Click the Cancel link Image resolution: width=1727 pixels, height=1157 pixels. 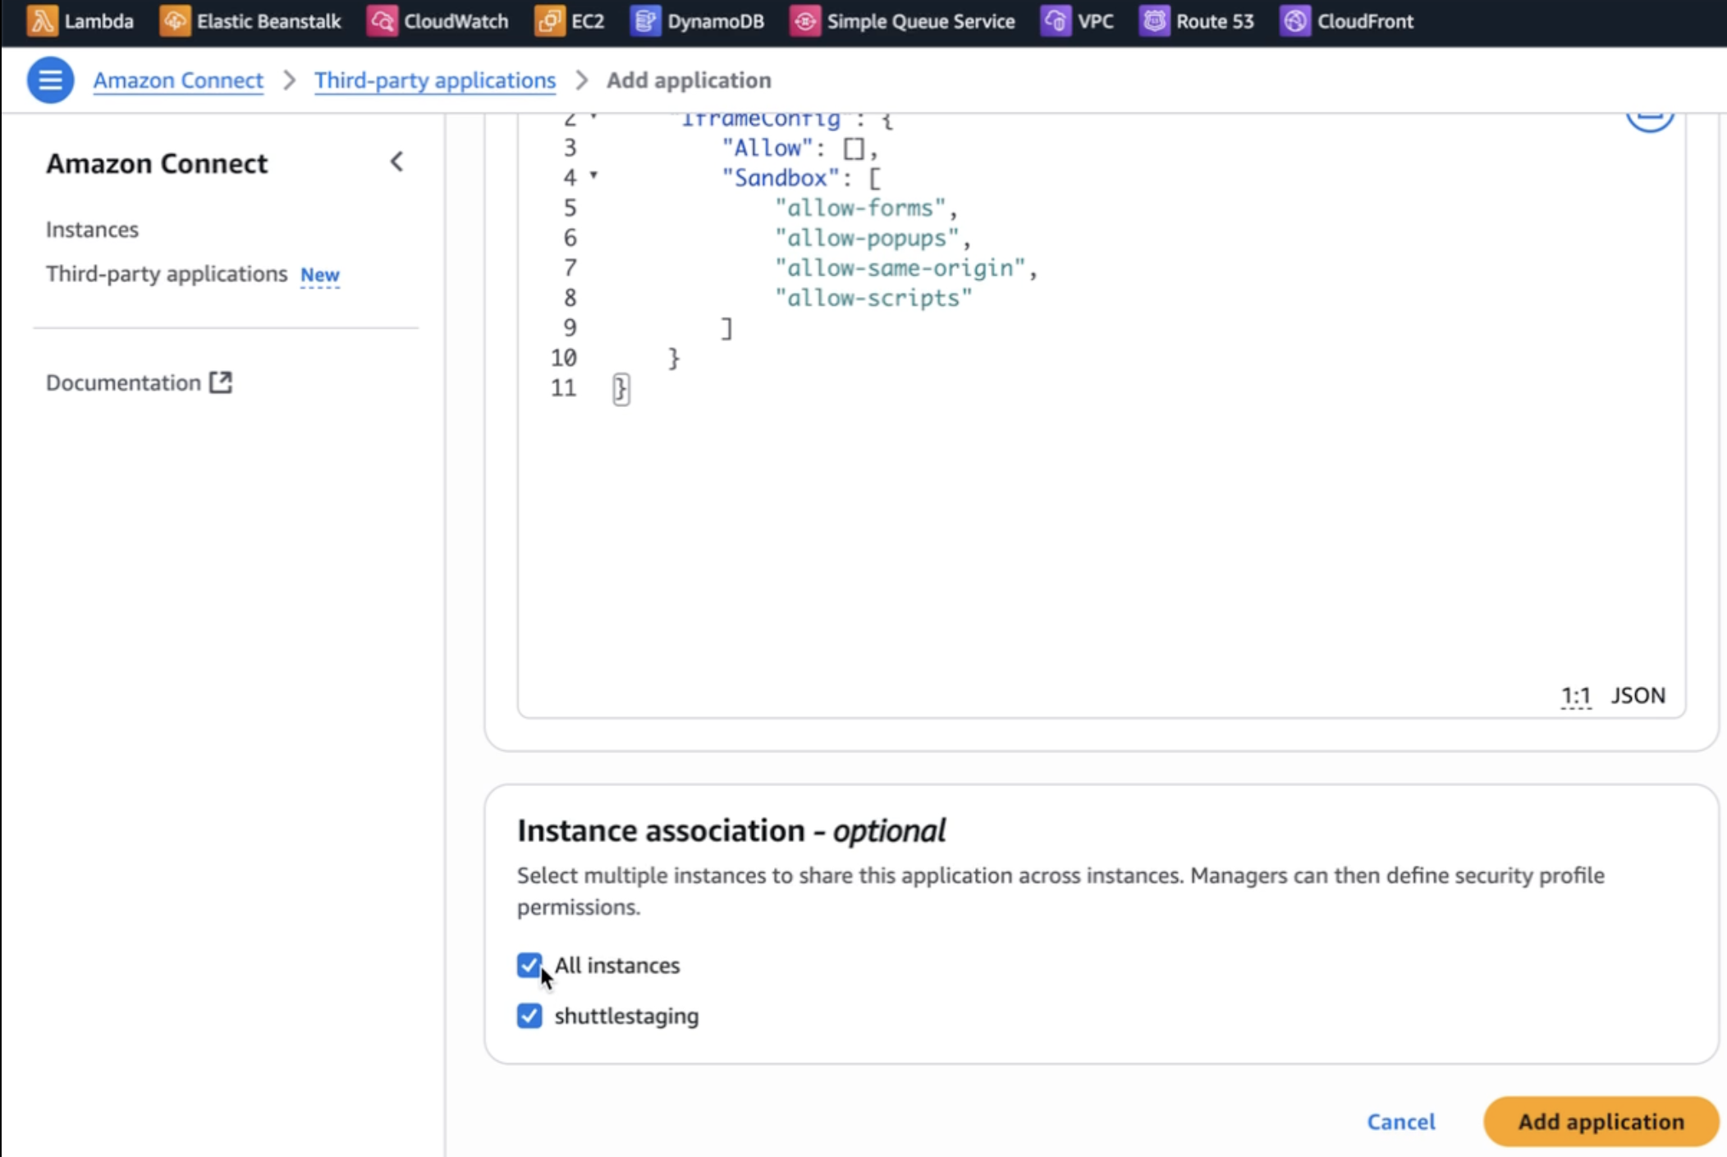coord(1400,1122)
